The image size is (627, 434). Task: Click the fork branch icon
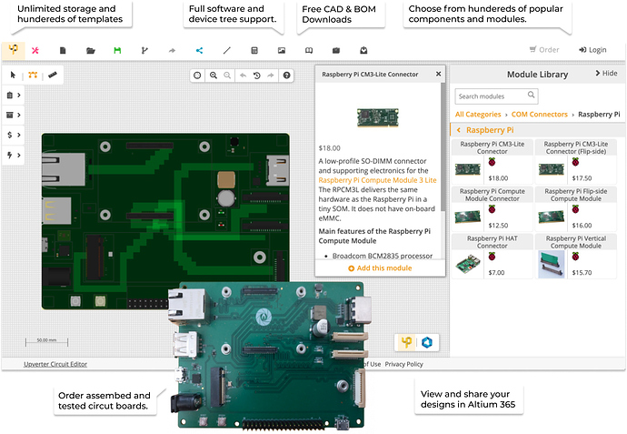(144, 50)
